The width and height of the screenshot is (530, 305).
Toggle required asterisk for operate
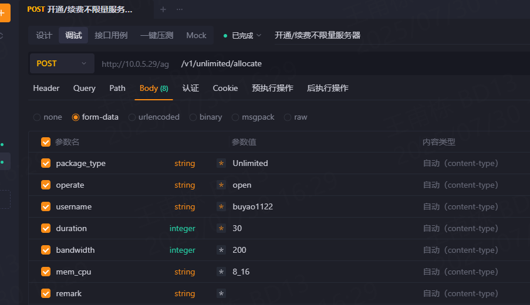[221, 185]
